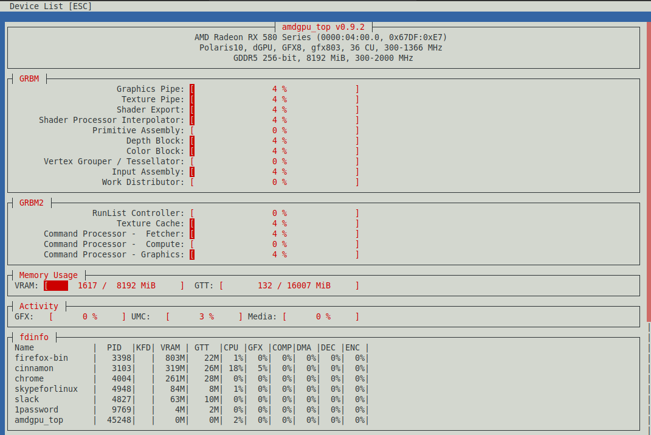Screen dimensions: 651x435
Task: Sort fdinfo by the PID column
Action: coord(114,347)
